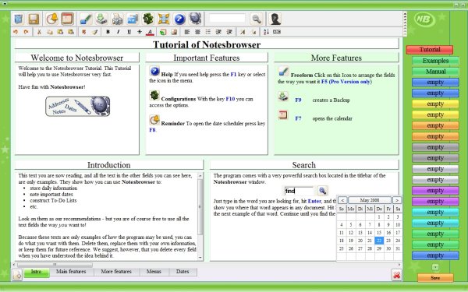Open the Reminder bell icon in toolbar

coord(51,19)
